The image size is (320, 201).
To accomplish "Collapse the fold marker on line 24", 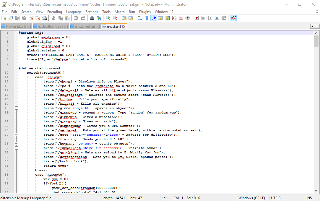I will click(x=17, y=135).
